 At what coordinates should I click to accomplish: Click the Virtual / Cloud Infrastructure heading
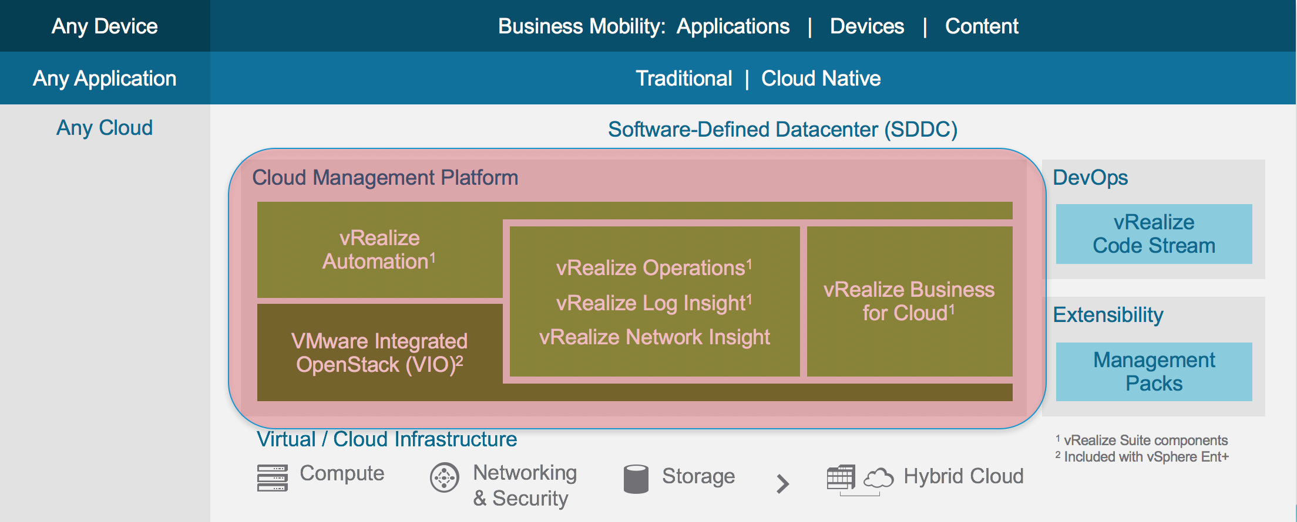(387, 439)
